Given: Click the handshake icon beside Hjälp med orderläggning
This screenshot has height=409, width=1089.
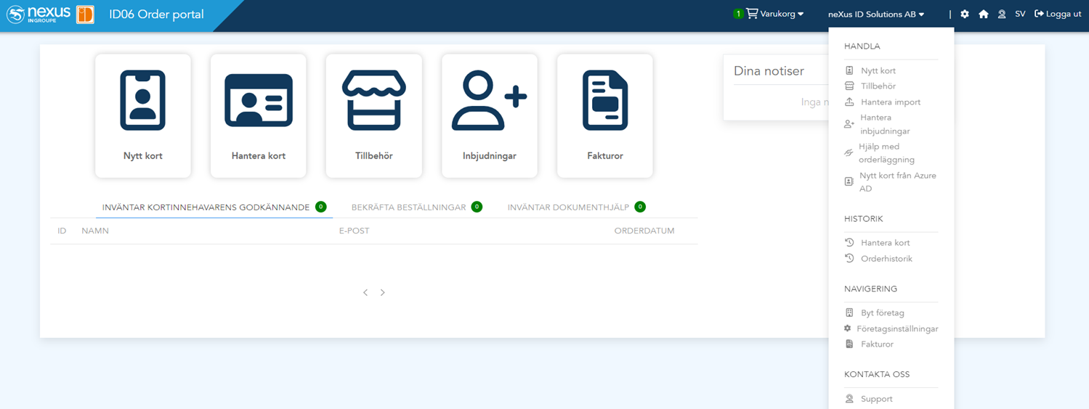Looking at the screenshot, I should [x=848, y=153].
